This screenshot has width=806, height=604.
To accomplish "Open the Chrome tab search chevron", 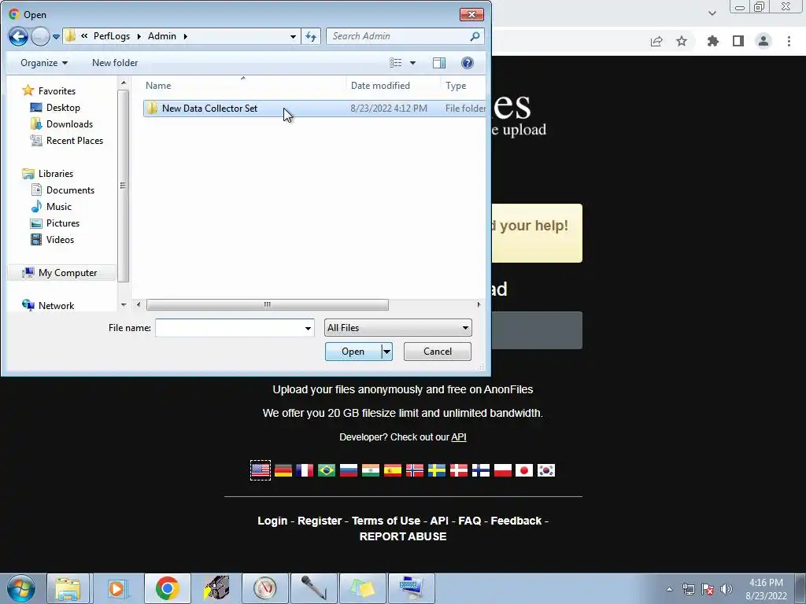I will point(712,13).
